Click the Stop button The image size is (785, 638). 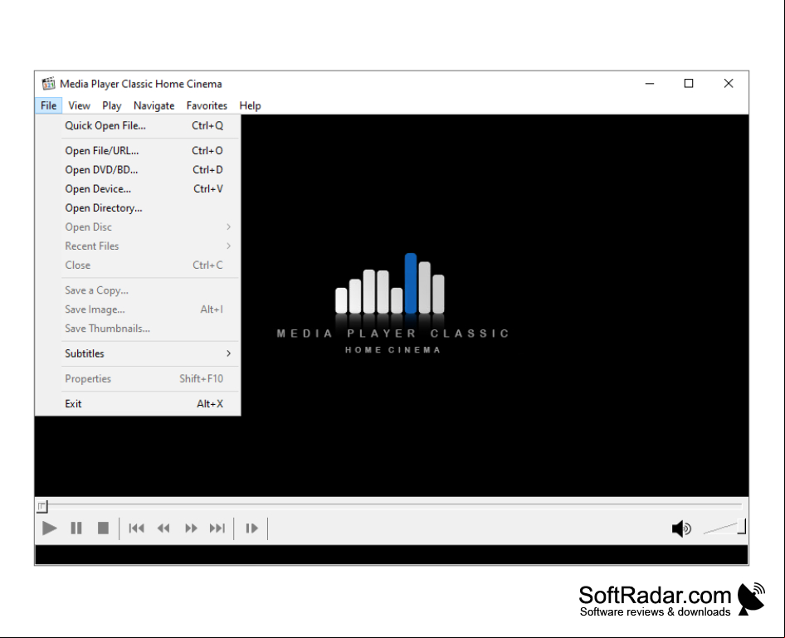pos(103,528)
